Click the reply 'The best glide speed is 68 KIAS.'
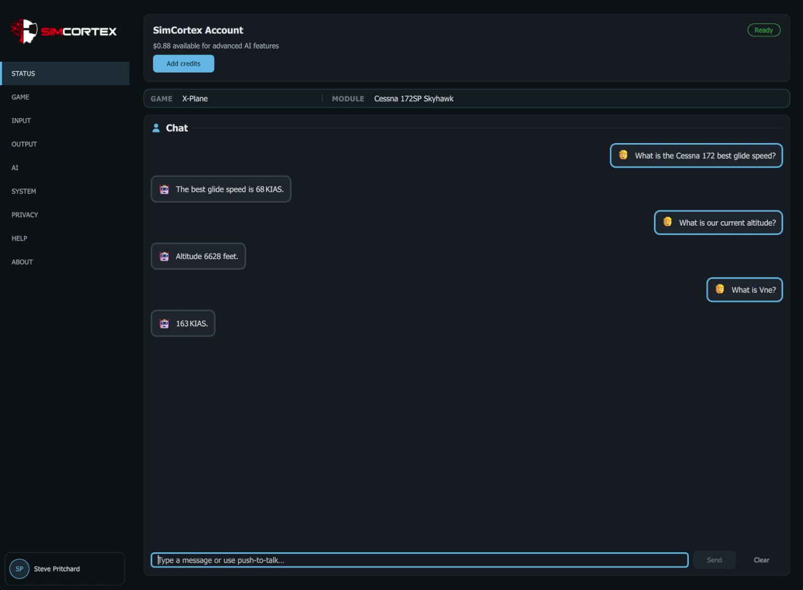The width and height of the screenshot is (803, 590). [229, 190]
